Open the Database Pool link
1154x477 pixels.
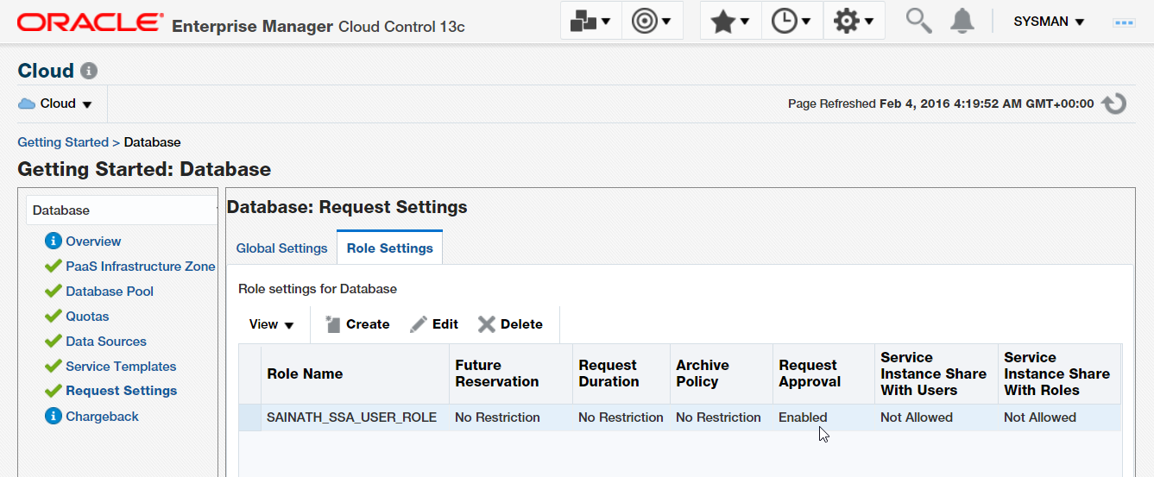tap(110, 292)
